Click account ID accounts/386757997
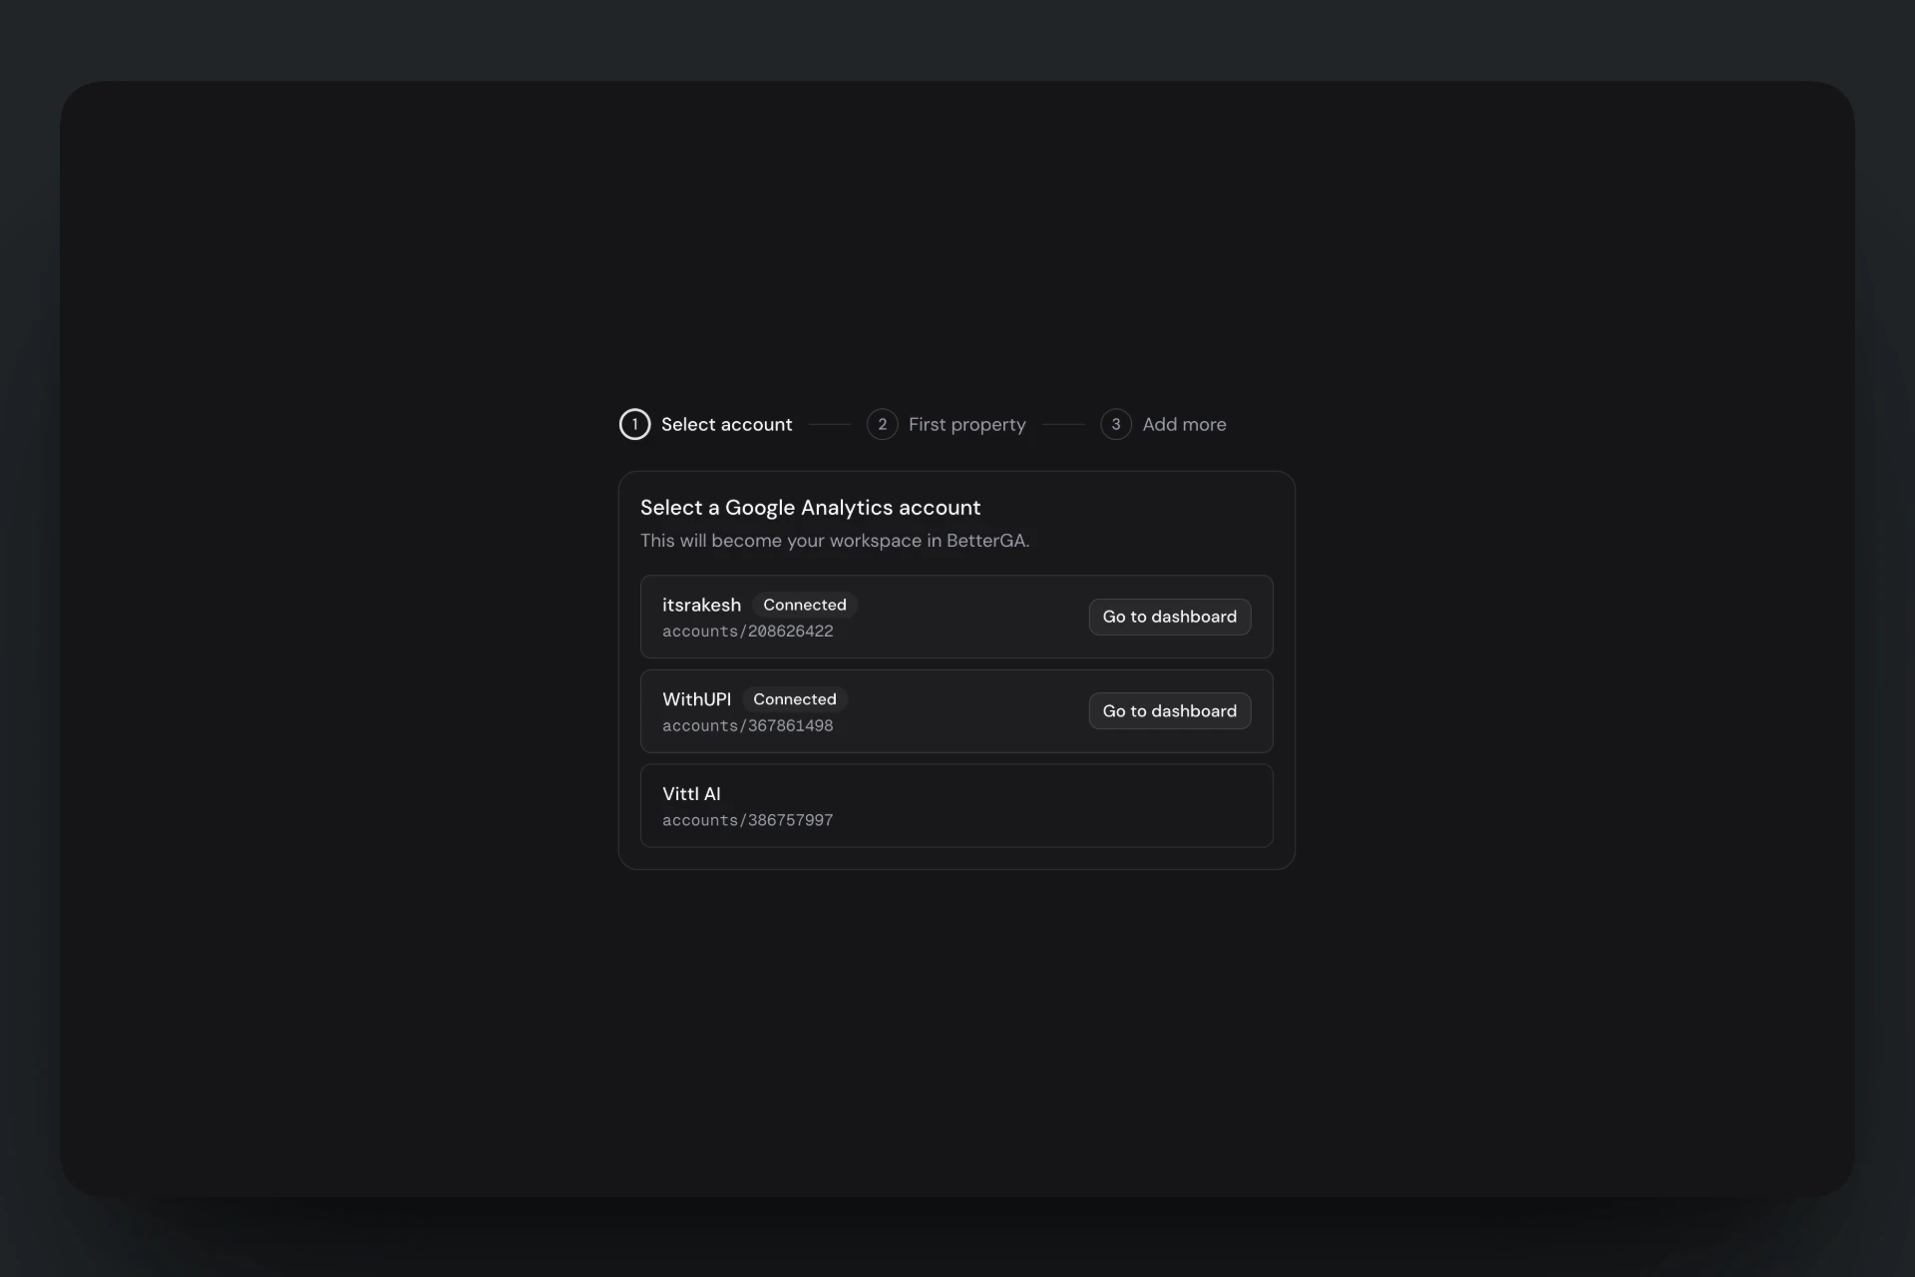 [747, 820]
